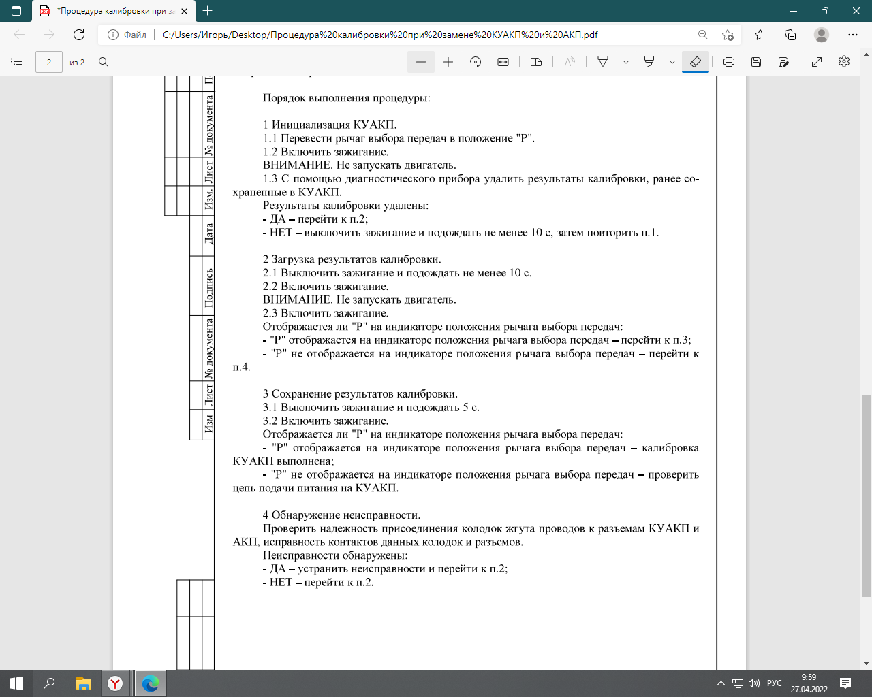Click the search icon in PDF toolbar
This screenshot has height=697, width=872.
pos(104,62)
